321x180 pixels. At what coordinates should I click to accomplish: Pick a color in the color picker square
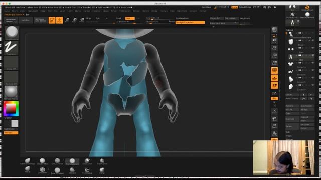tap(11, 109)
